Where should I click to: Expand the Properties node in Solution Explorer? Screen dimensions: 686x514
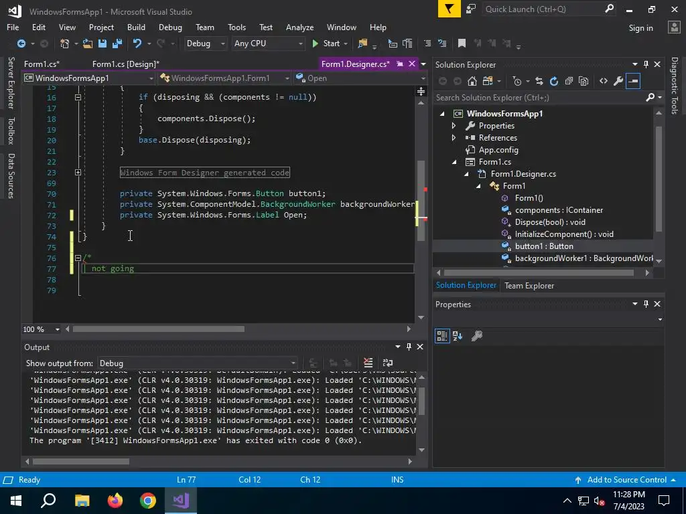click(x=454, y=126)
